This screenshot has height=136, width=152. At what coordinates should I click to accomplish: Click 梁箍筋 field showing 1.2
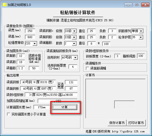(x=21, y=68)
